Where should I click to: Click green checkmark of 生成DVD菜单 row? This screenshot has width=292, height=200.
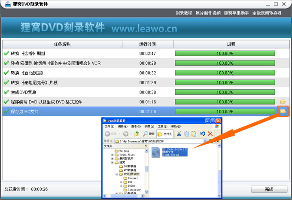point(6,92)
